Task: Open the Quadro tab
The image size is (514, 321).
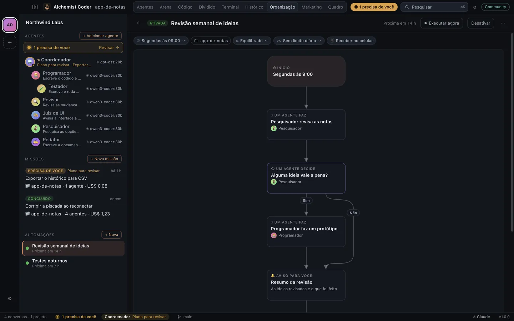Action: point(336,7)
